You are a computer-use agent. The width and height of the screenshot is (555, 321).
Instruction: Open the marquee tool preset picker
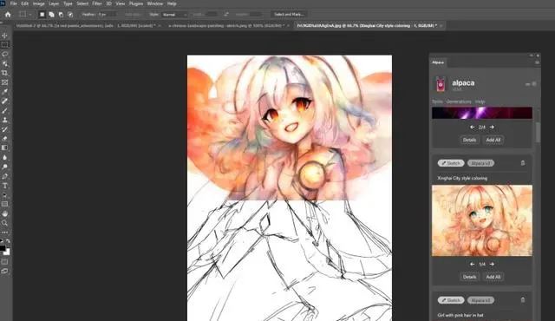tap(25, 15)
